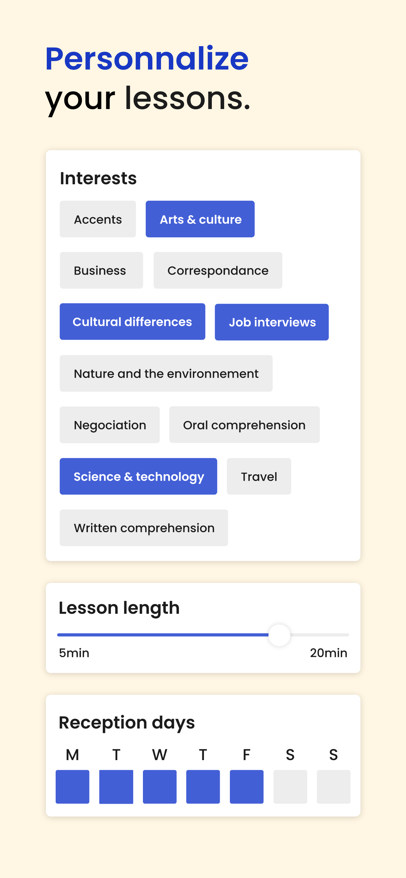Disable Friday reception day box
This screenshot has width=406, height=878.
pos(246,787)
